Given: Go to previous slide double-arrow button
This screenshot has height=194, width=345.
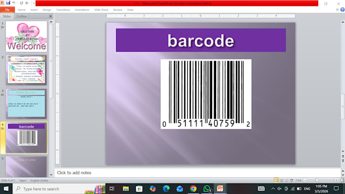Looking at the screenshot, I should [x=343, y=156].
